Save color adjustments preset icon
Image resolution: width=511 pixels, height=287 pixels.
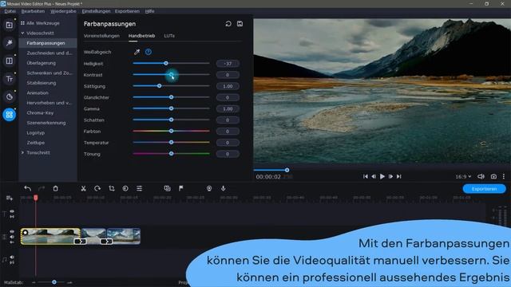(240, 24)
